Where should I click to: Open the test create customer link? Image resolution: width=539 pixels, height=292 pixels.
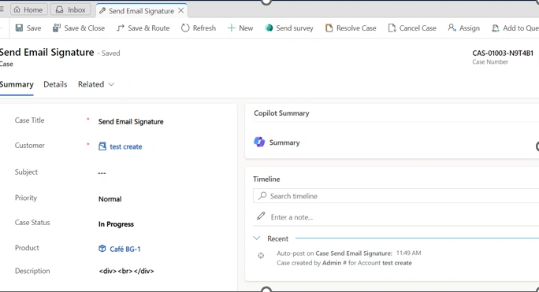(126, 146)
